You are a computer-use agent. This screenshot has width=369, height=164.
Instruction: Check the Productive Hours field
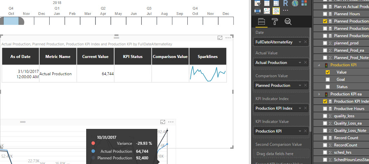point(325,109)
